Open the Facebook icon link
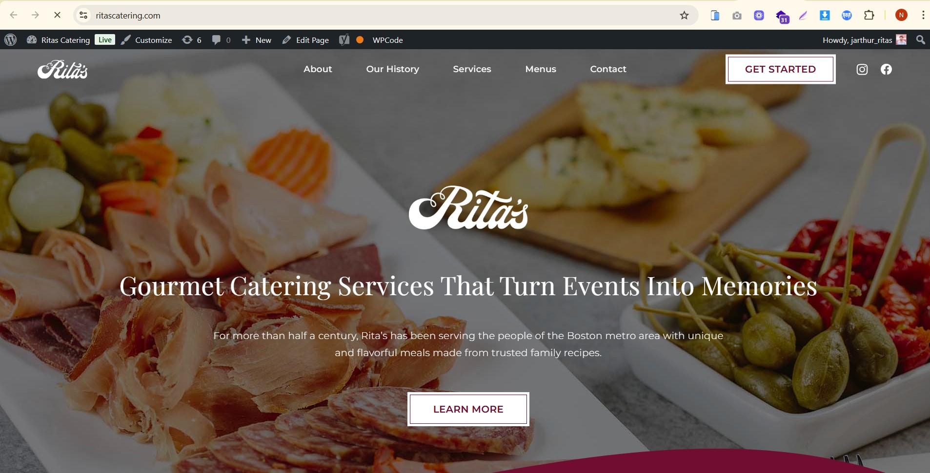Screen dimensions: 930x473 (x=886, y=69)
